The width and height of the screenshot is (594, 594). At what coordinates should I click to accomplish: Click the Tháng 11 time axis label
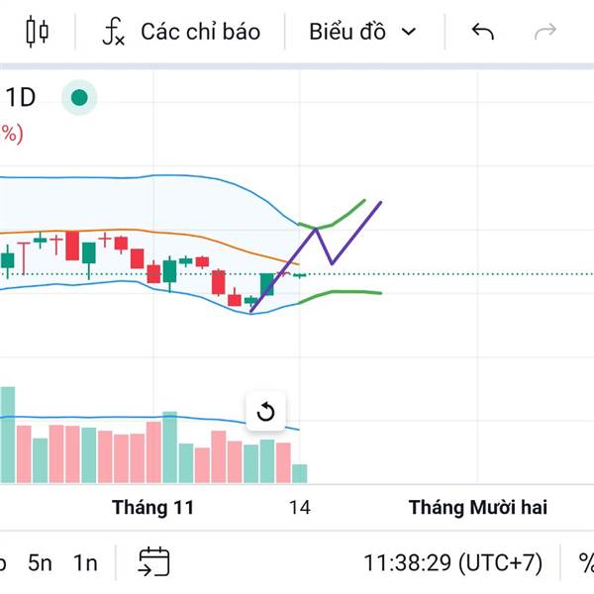click(152, 508)
